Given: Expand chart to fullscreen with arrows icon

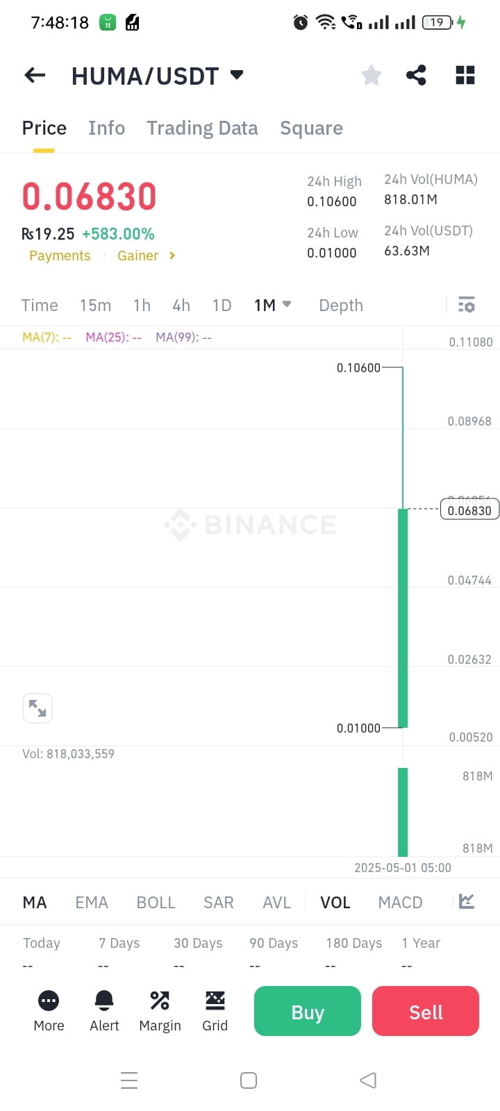Looking at the screenshot, I should pyautogui.click(x=37, y=708).
